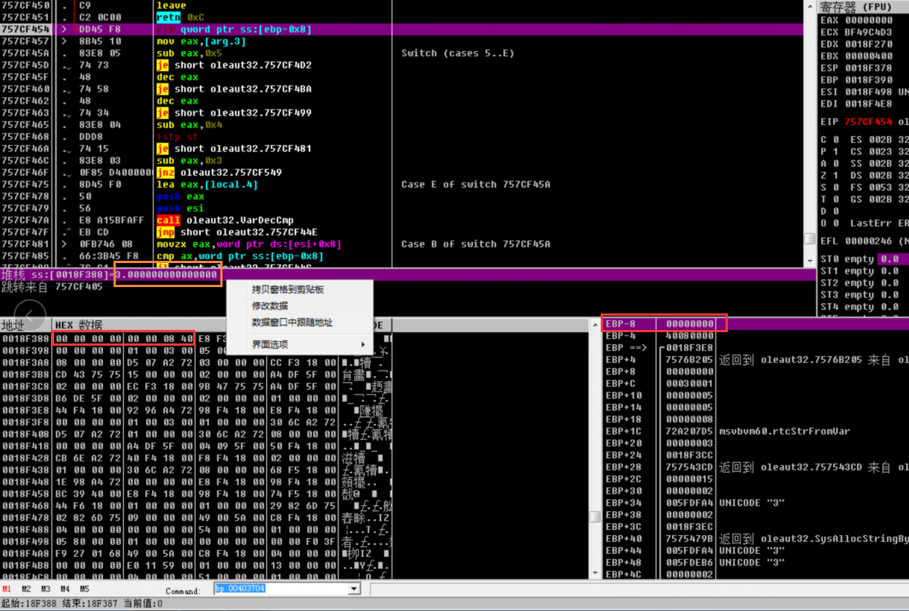
Task: Select the LastErr register entry
Action: 880,223
